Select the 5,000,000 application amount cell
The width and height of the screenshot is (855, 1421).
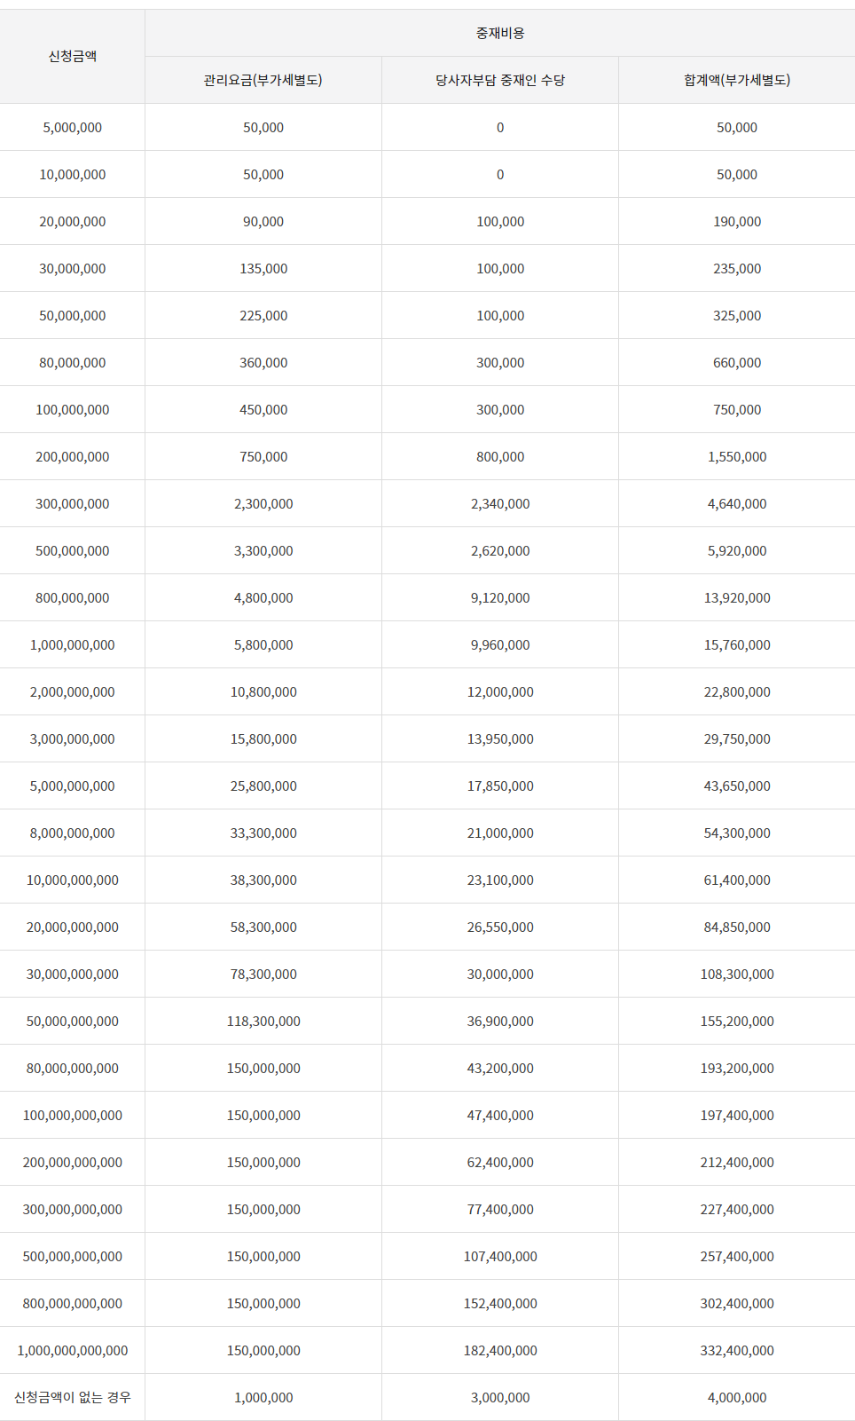[73, 127]
